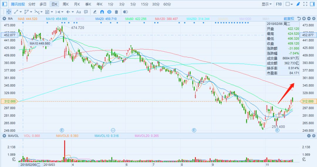Select the interval ruler tool
Viewport: 317px width, 167px height.
[58, 12]
